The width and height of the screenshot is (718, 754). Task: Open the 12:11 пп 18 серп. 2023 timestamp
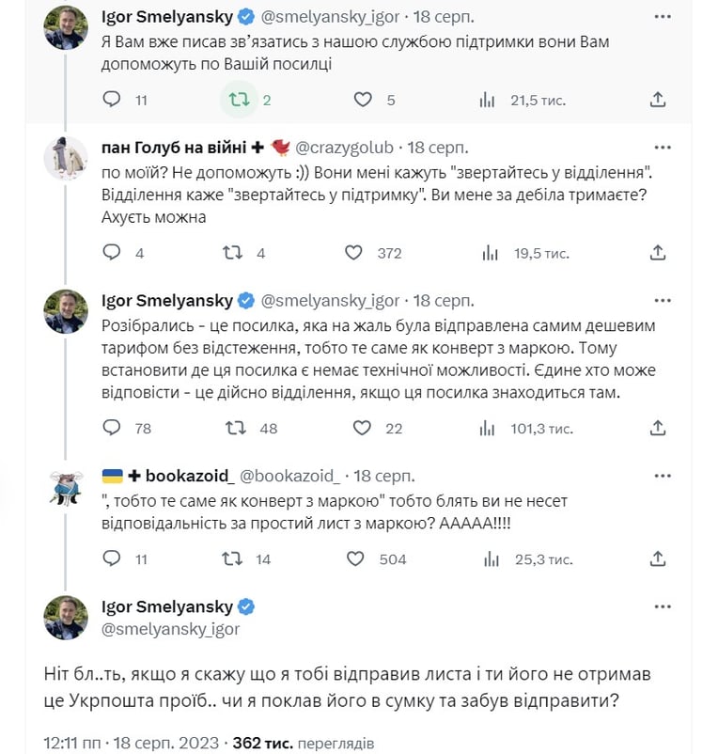pyautogui.click(x=132, y=743)
